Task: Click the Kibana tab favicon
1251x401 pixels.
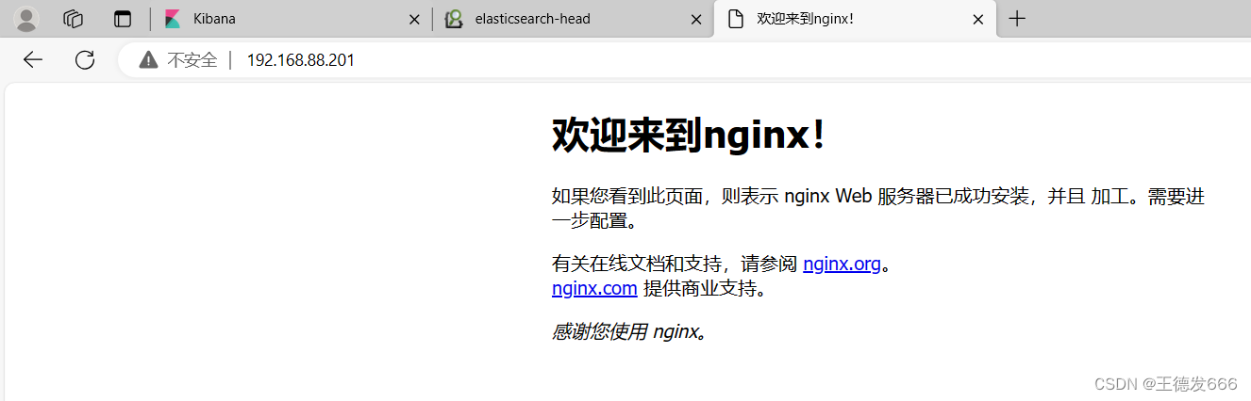Action: (172, 19)
